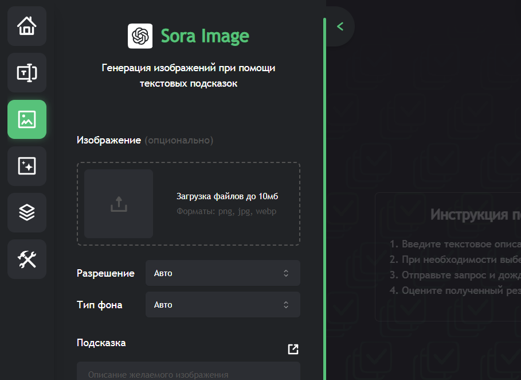Viewport: 521px width, 380px height.
Task: Open the Home page from sidebar
Action: pos(27,26)
